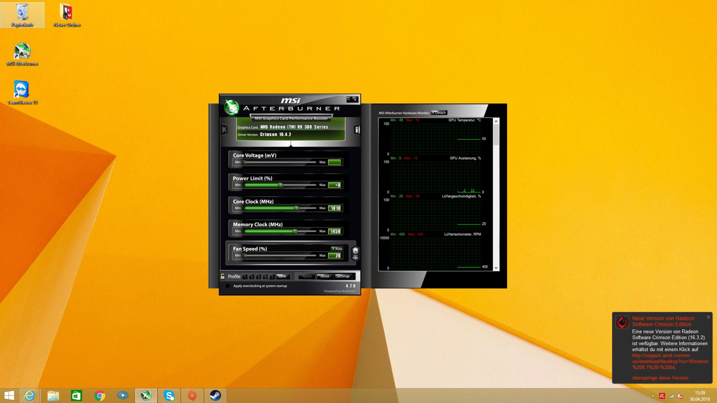
Task: Click the hardware monitor scroll down arrow
Action: click(496, 268)
